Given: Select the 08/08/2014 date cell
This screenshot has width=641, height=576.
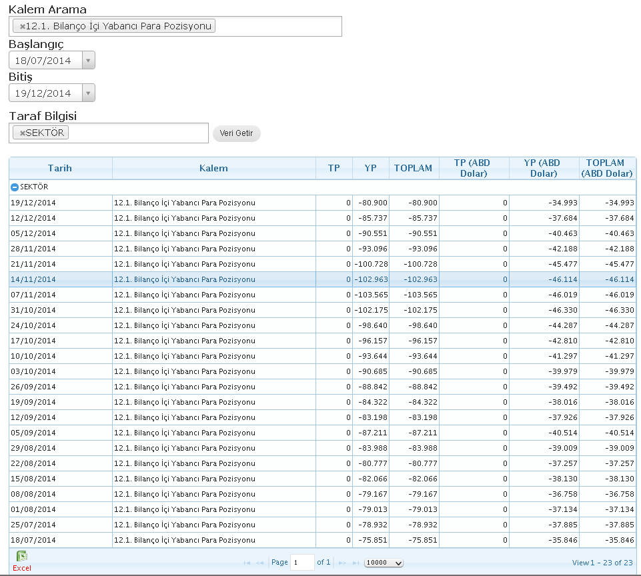Looking at the screenshot, I should [61, 494].
